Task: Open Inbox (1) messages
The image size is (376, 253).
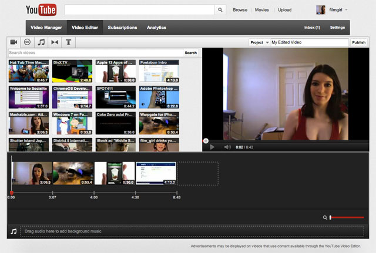Action: click(x=312, y=28)
